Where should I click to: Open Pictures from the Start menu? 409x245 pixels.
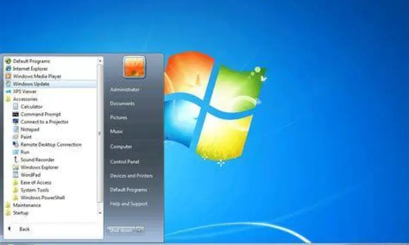(x=118, y=118)
